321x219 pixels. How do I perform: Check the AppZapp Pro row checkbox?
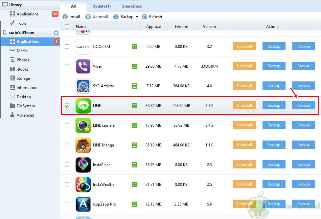(x=67, y=204)
